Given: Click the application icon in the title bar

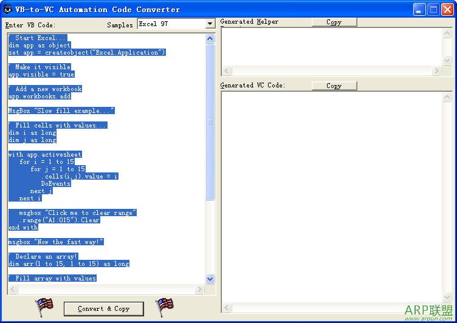Looking at the screenshot, I should click(x=7, y=9).
